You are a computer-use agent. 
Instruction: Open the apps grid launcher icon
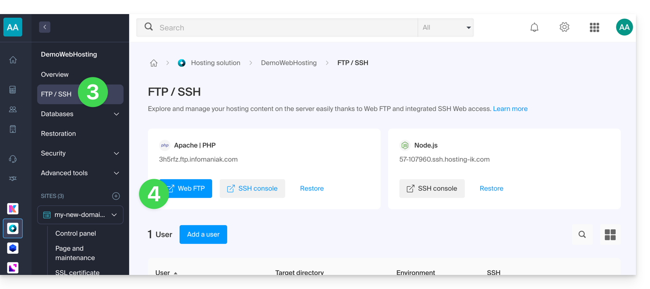(x=594, y=28)
